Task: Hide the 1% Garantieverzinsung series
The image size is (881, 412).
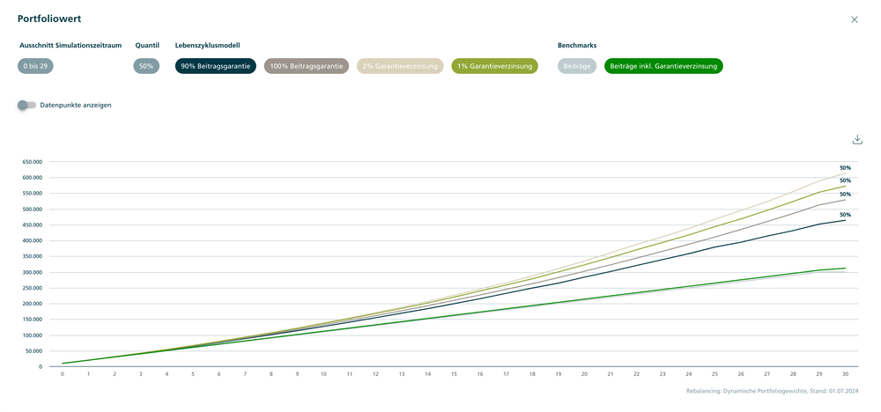Action: pos(494,66)
